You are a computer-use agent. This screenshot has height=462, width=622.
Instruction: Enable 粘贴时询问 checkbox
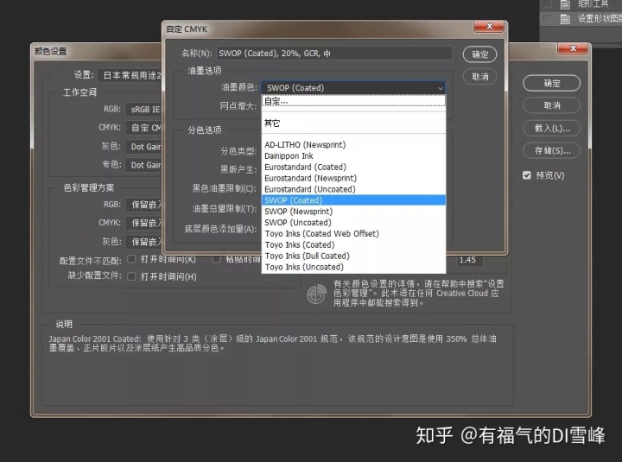tap(216, 259)
